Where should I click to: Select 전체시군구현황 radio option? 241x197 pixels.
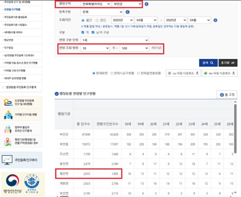(112, 73)
